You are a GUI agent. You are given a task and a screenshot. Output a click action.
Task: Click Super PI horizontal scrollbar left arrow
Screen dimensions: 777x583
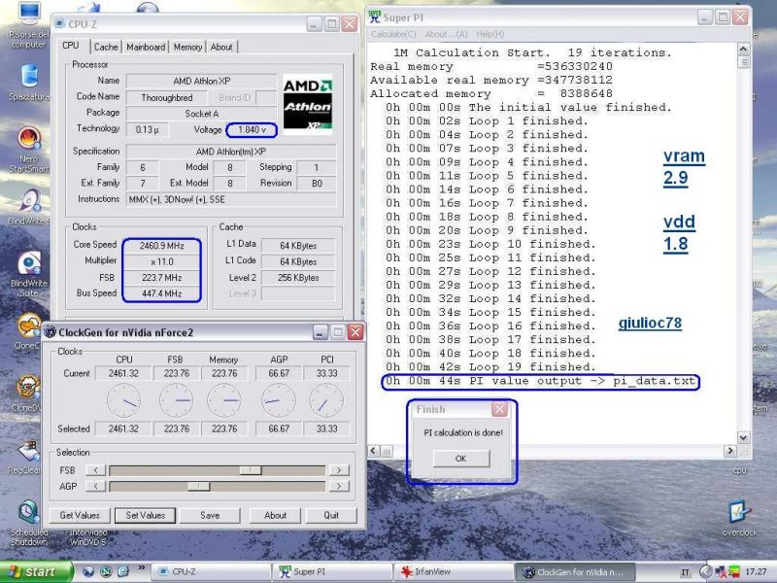(374, 451)
